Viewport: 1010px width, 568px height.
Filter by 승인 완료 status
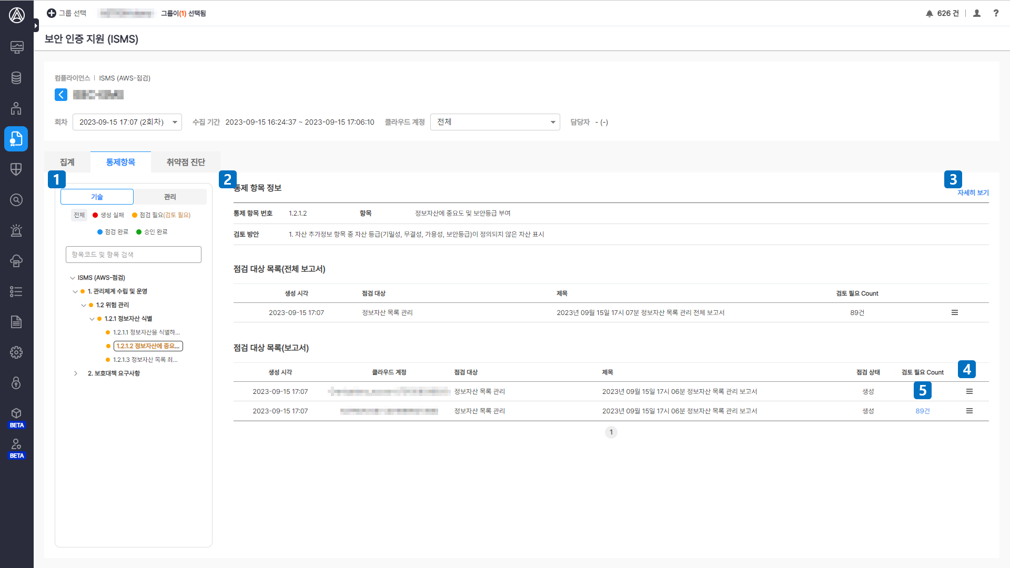point(152,232)
